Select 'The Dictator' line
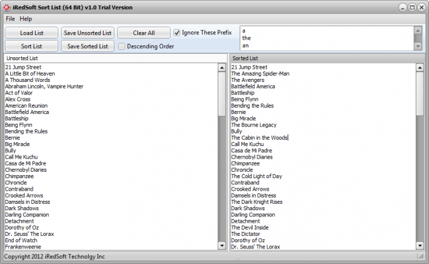 pos(246,234)
